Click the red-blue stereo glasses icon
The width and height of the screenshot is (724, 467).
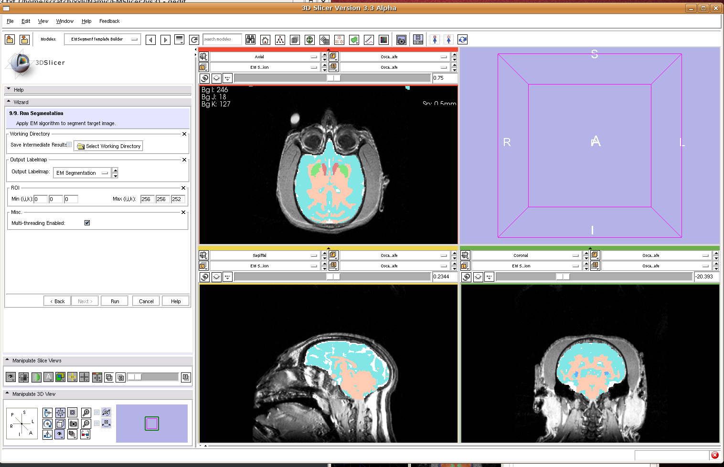click(x=85, y=434)
